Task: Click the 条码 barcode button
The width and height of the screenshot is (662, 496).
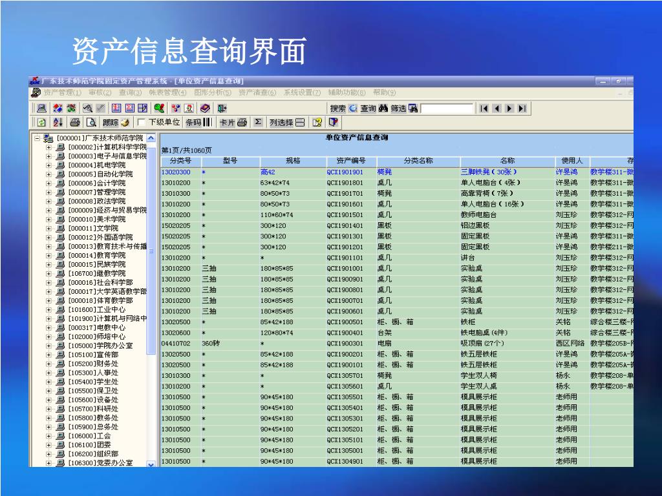Action: (198, 122)
